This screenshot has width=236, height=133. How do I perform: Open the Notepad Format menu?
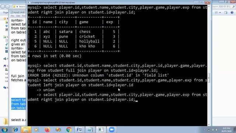tap(24, 16)
